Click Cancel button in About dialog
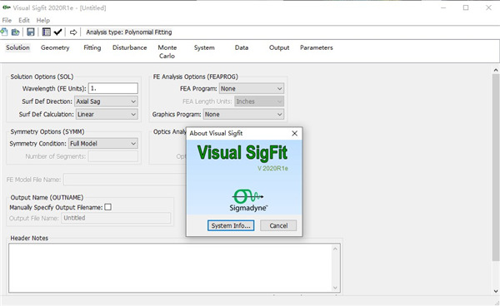This screenshot has width=500, height=306. click(278, 225)
